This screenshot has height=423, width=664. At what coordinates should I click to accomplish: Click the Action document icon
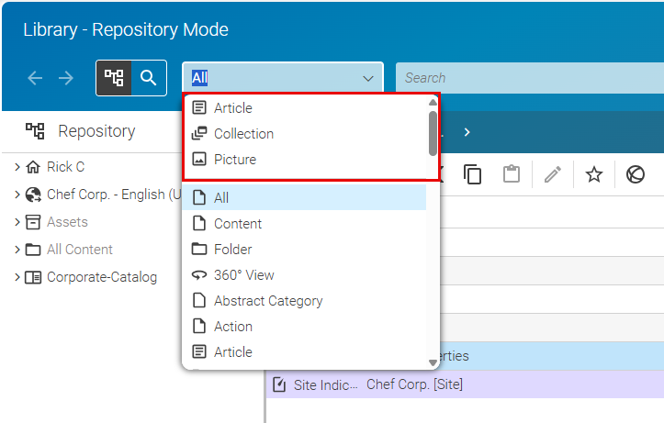pos(199,326)
